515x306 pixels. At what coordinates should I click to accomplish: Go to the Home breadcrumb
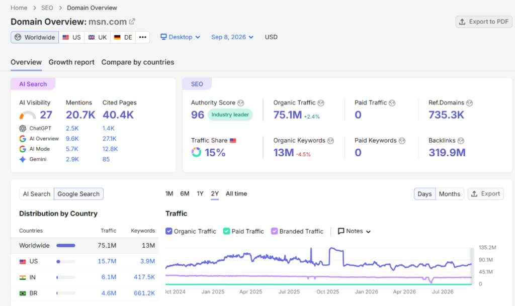click(x=19, y=8)
